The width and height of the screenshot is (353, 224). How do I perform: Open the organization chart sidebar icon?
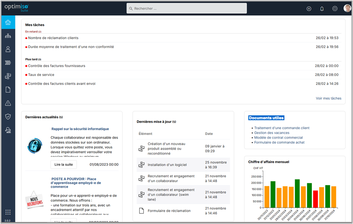pos(8,36)
